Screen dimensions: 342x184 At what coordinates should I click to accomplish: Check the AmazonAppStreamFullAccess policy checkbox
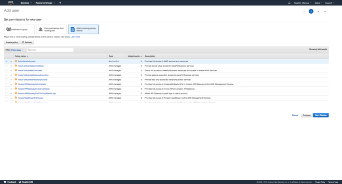(x=6, y=98)
